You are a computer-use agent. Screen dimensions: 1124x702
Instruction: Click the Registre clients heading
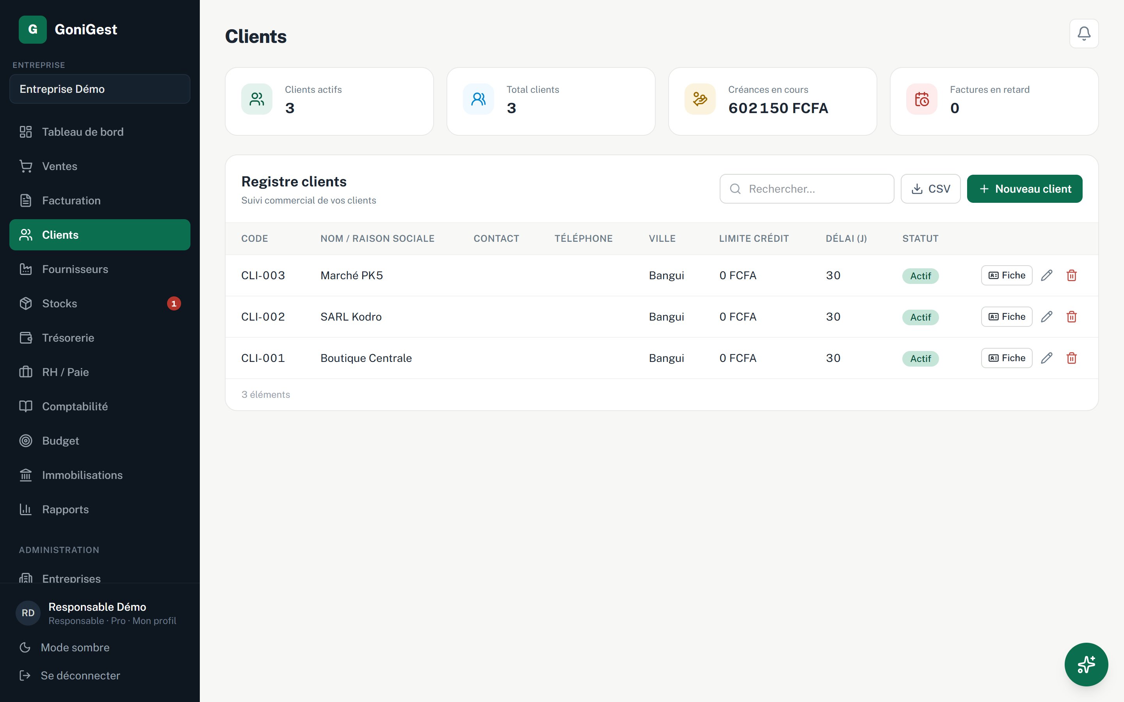[x=294, y=181]
